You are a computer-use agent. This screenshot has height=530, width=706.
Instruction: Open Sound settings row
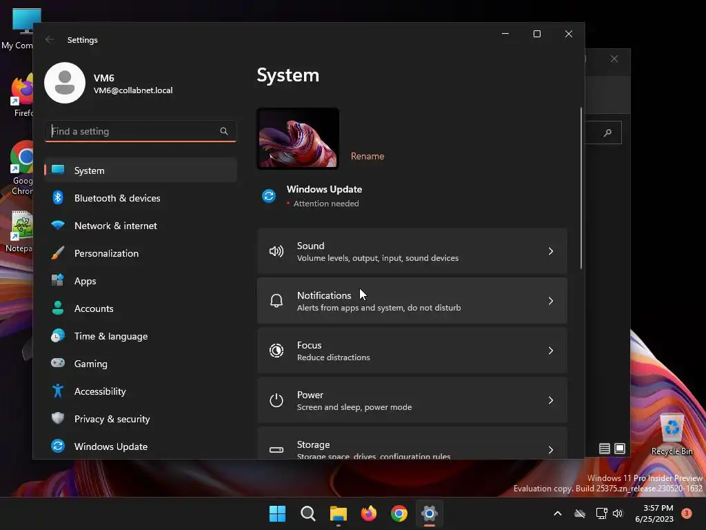(412, 251)
